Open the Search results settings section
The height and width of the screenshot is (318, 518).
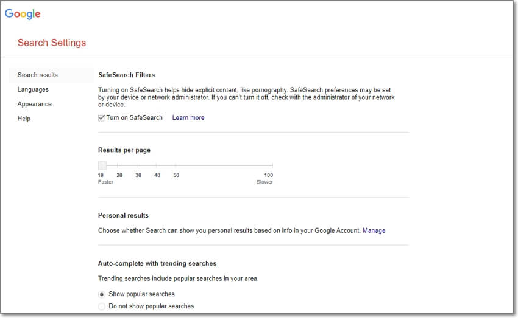point(38,75)
